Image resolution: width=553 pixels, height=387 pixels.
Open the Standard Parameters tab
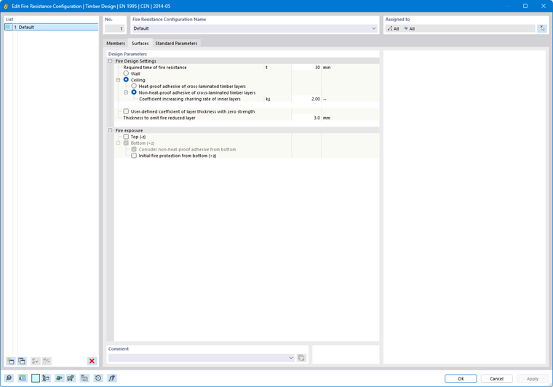pyautogui.click(x=176, y=44)
